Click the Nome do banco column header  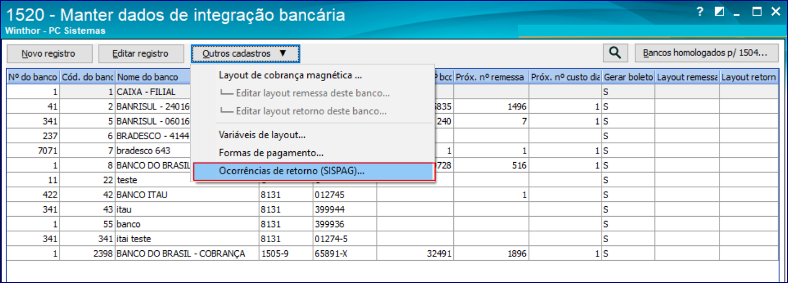pos(153,77)
